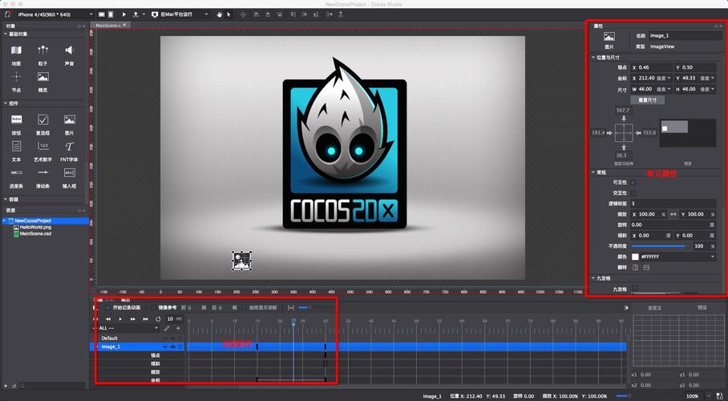Adjust the 不透明度 opacity slider
Image resolution: width=728 pixels, height=401 pixels.
click(x=660, y=246)
